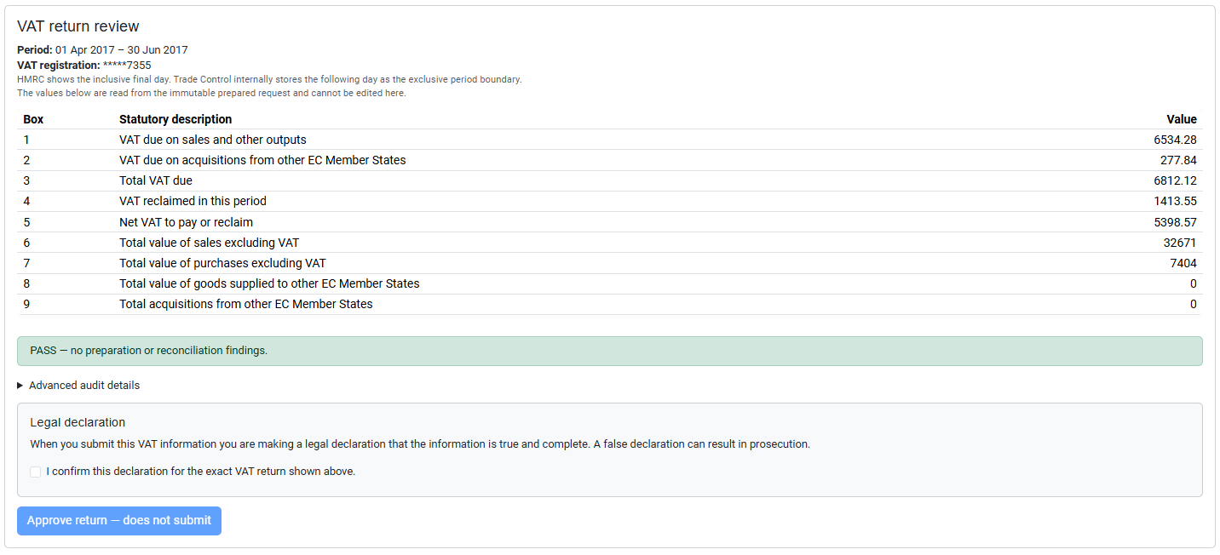Click the Net VAT value 5398.57
Screen dimensions: 1220x555
[x=1175, y=222]
